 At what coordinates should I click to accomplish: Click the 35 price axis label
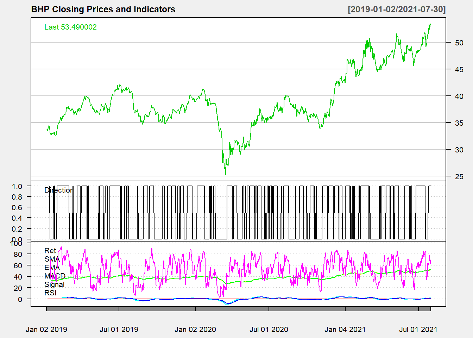pyautogui.click(x=459, y=123)
